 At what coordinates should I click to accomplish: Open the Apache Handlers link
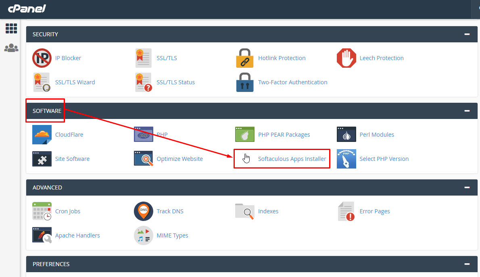click(x=77, y=235)
